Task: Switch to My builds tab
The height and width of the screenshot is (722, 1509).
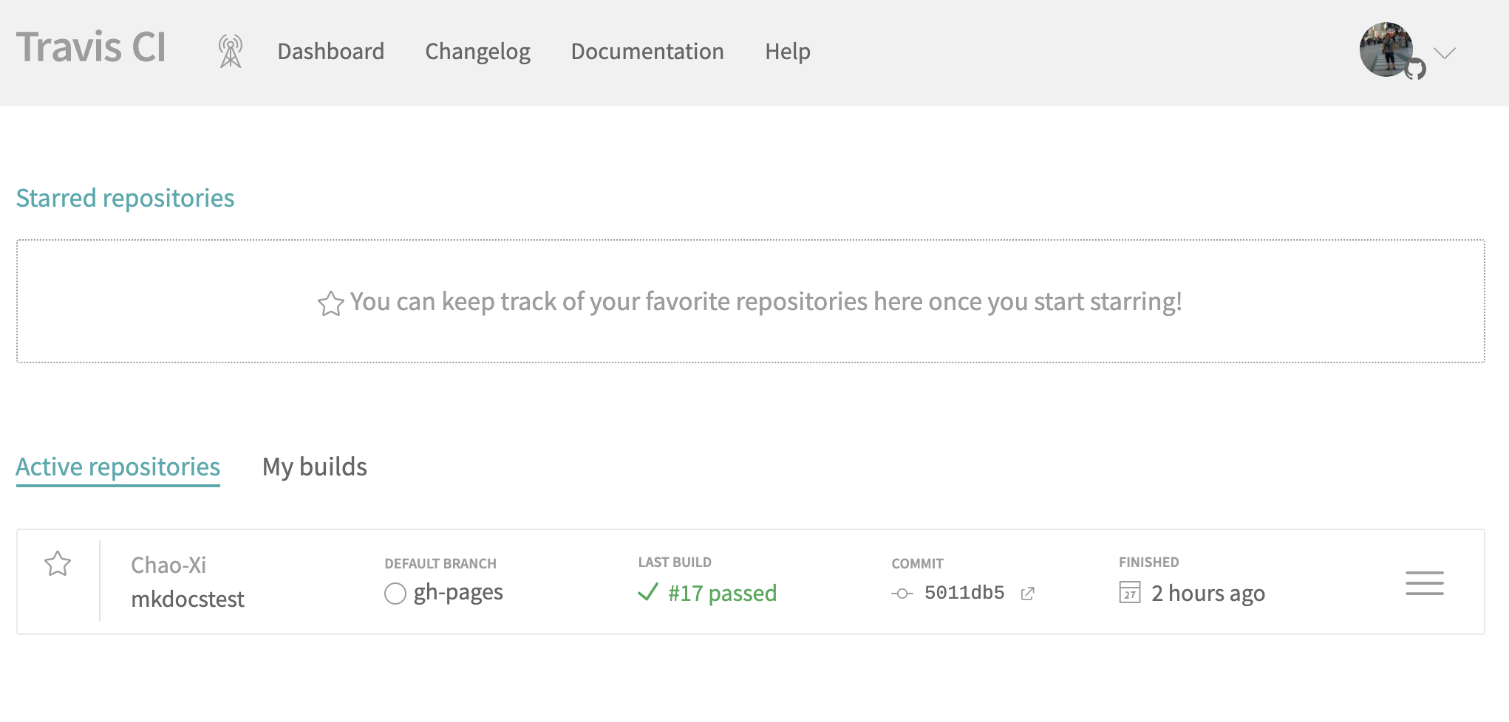Action: pyautogui.click(x=314, y=467)
